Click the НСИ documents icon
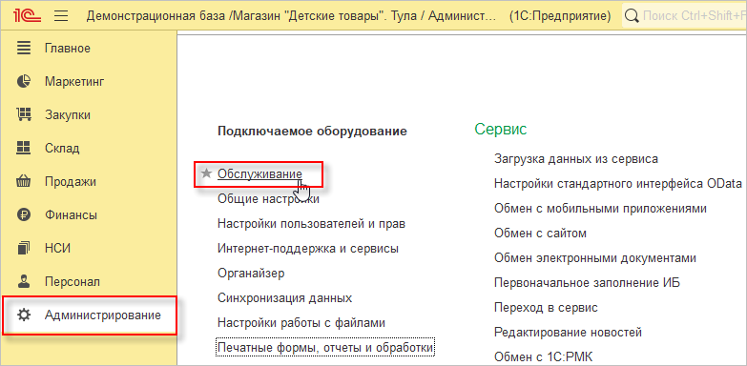 point(23,248)
